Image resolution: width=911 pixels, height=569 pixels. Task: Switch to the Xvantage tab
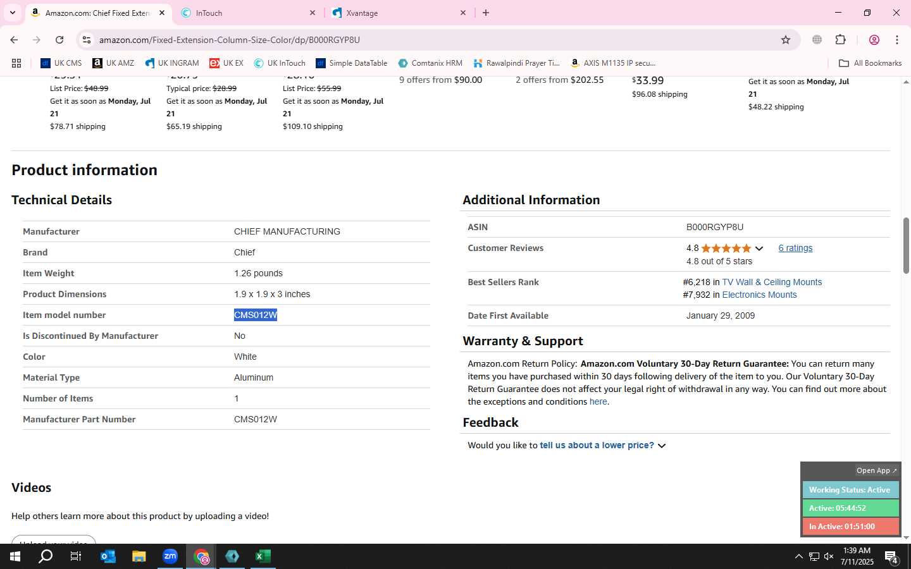(x=399, y=13)
